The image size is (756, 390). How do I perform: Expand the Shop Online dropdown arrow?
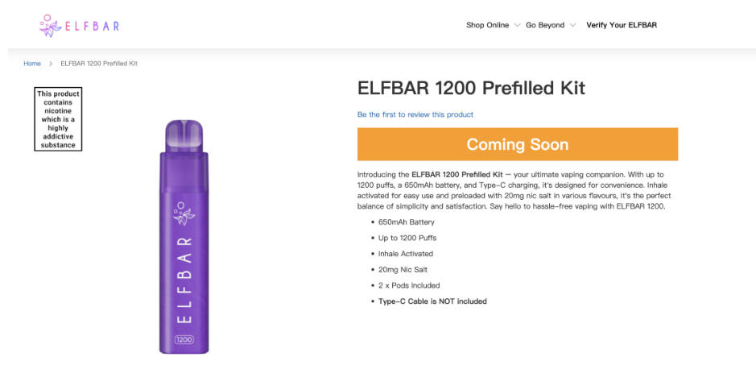[x=517, y=25]
